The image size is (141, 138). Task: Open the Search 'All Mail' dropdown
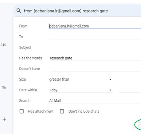tap(95, 101)
